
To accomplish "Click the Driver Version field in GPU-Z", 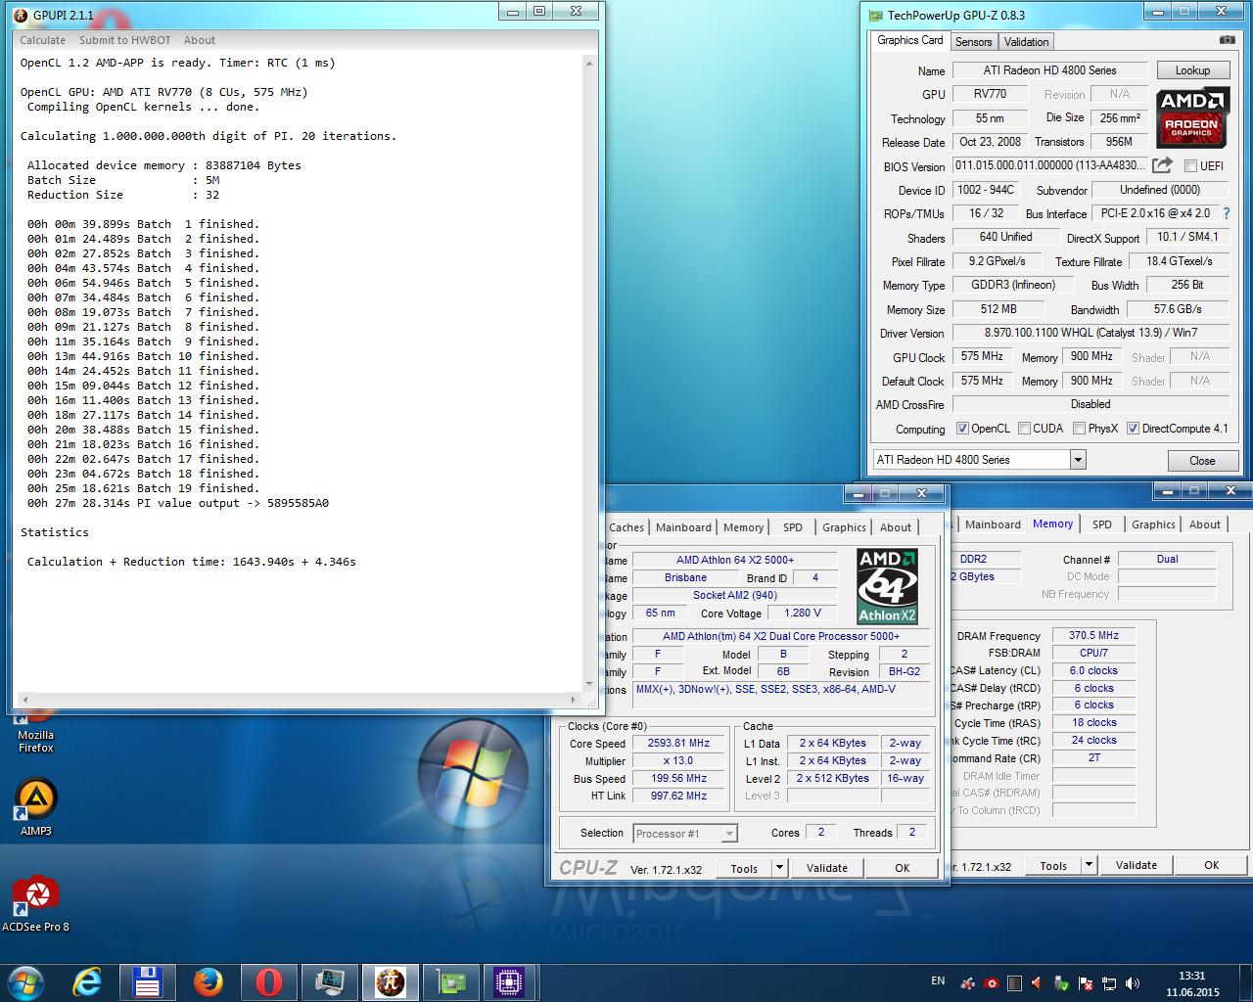I will [1091, 333].
